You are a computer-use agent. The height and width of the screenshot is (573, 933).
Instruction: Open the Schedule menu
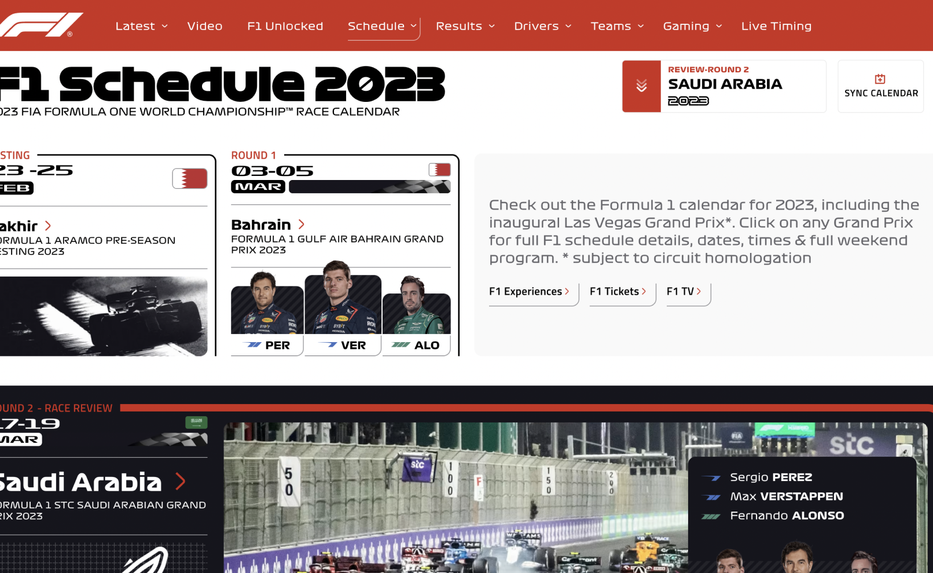[376, 26]
